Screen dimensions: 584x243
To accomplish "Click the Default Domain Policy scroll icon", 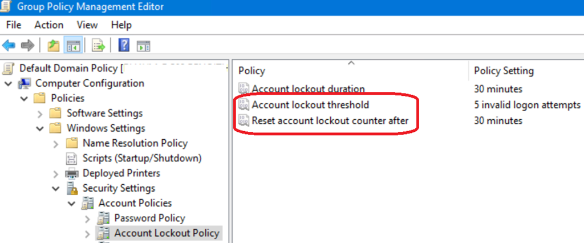I will coord(9,69).
